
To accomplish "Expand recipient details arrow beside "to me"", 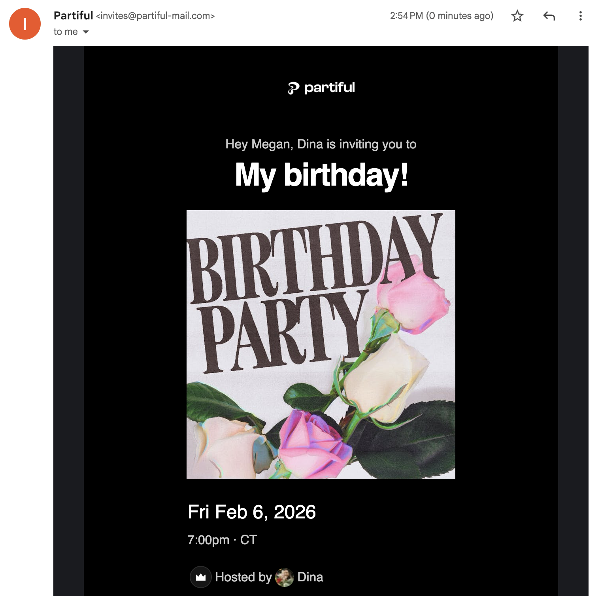I will coord(86,32).
